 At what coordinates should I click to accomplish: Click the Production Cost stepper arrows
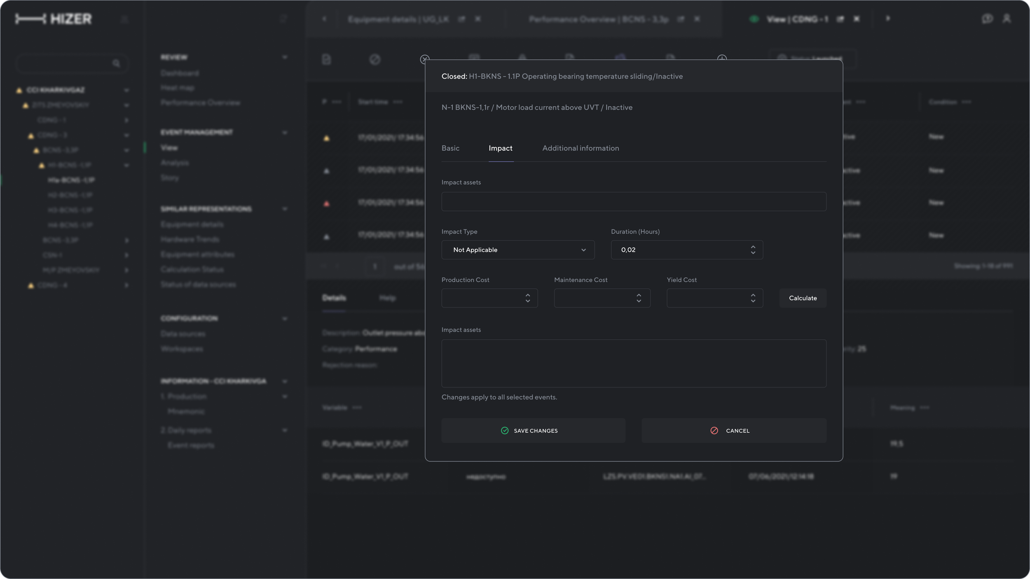[x=527, y=298]
